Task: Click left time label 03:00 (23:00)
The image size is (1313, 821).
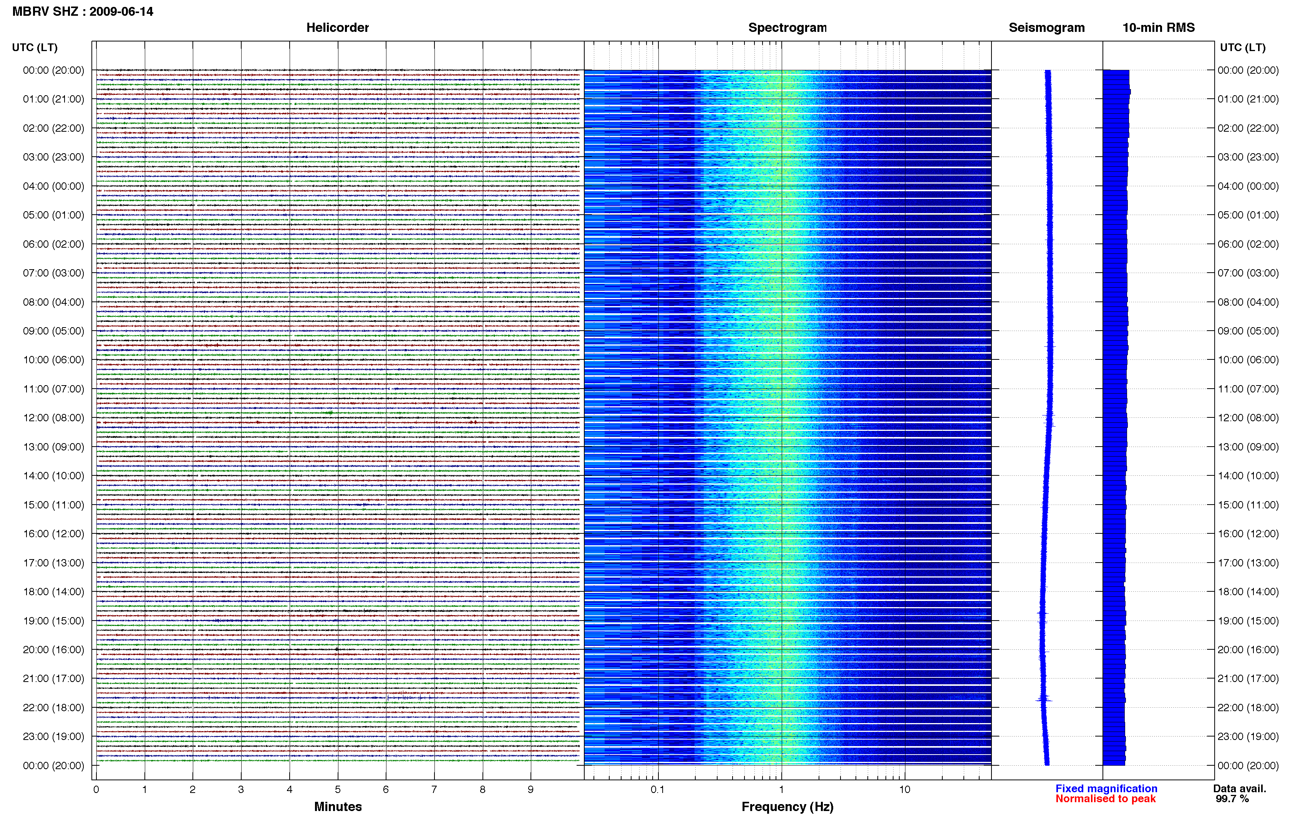Action: click(x=53, y=157)
